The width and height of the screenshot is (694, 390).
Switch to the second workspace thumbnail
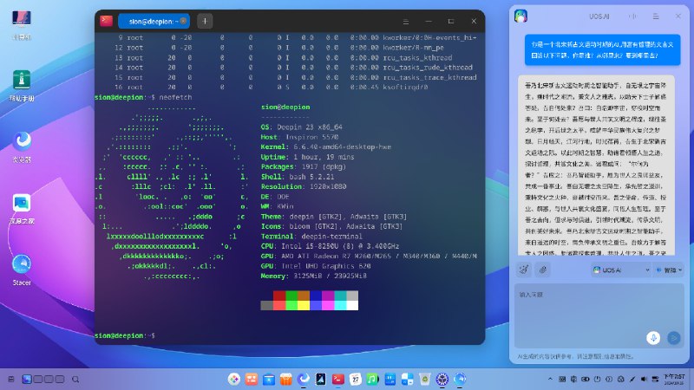pos(38,379)
